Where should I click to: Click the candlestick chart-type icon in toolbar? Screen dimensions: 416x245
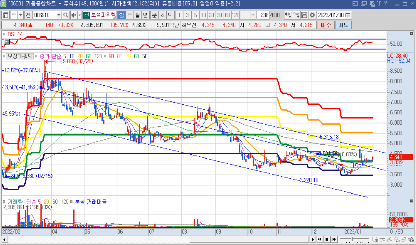288,15
